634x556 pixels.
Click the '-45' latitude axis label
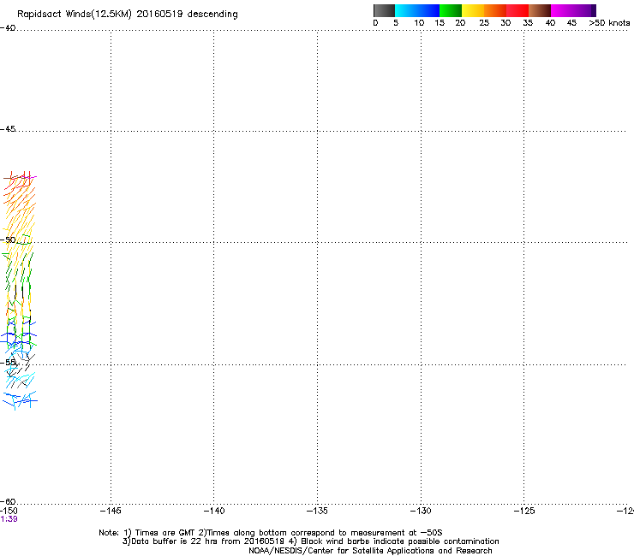click(8, 129)
